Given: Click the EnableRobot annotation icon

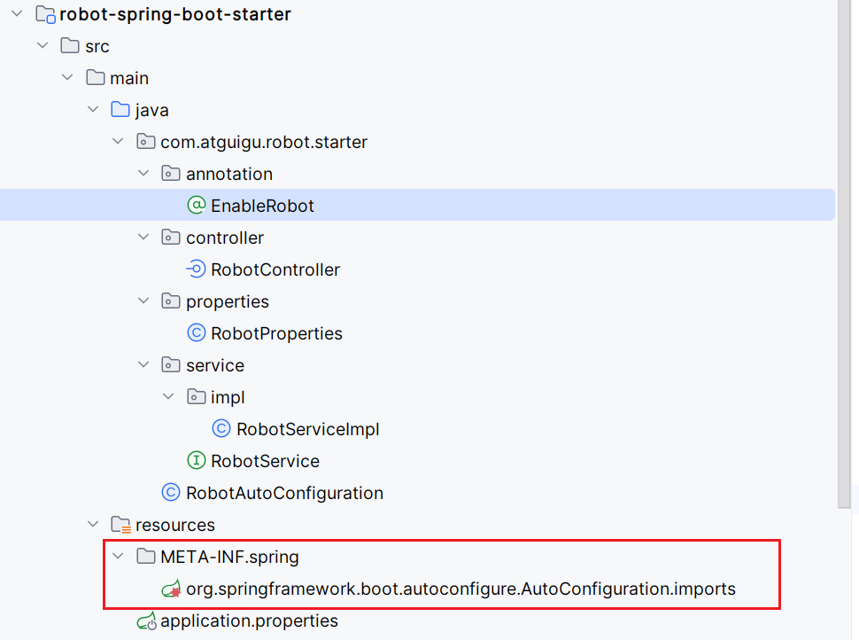Looking at the screenshot, I should tap(197, 206).
